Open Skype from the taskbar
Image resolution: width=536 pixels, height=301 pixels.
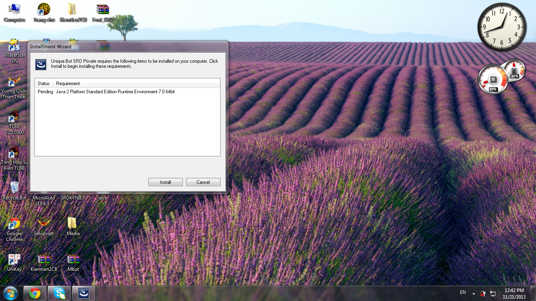(x=59, y=293)
